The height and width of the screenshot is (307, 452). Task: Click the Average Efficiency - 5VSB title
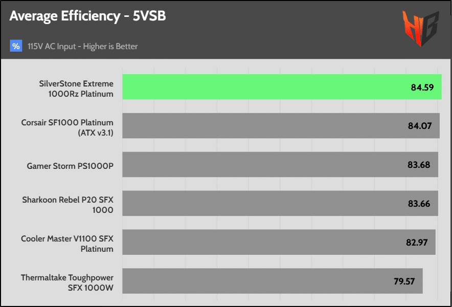tap(87, 16)
